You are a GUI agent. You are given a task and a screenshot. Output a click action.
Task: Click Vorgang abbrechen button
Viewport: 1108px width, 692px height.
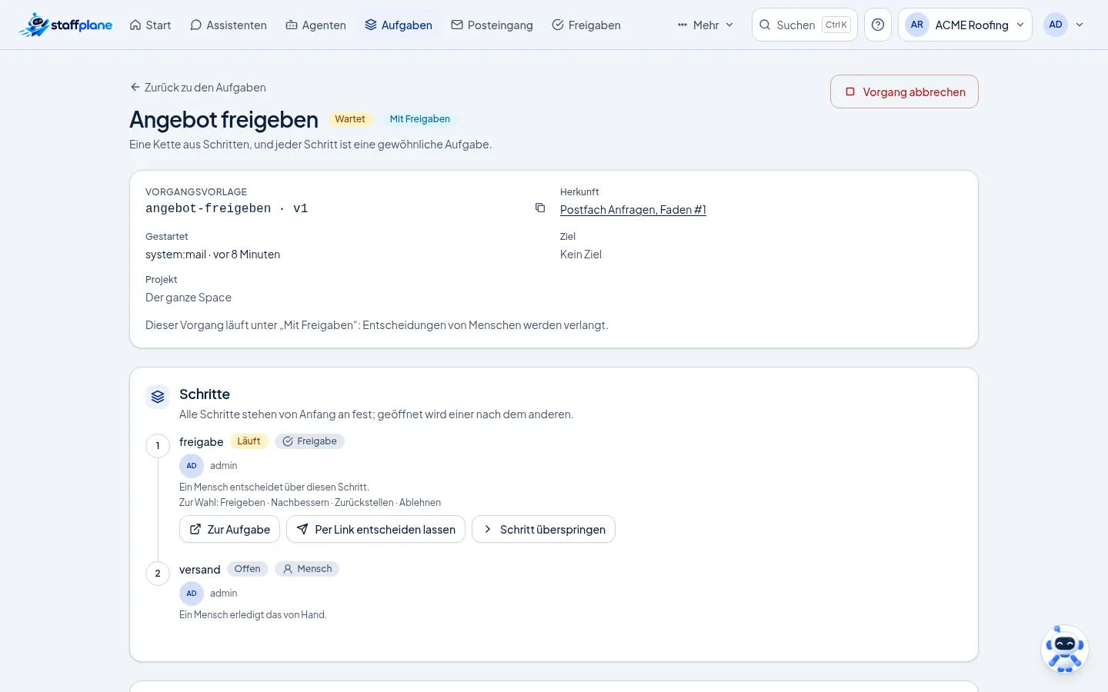point(904,91)
